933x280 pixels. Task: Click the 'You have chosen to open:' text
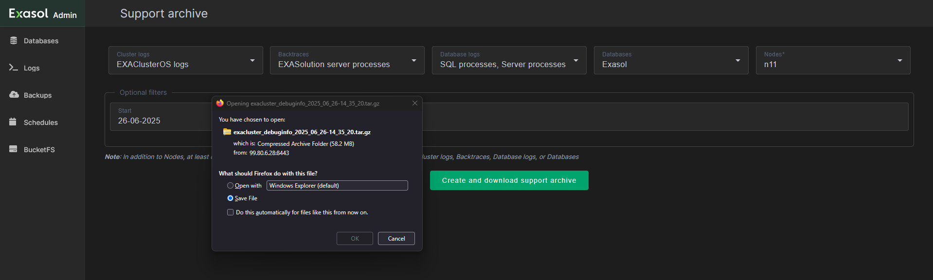(252, 120)
